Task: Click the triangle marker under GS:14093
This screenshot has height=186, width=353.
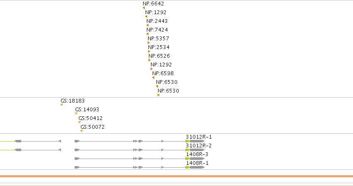Action: click(x=76, y=114)
